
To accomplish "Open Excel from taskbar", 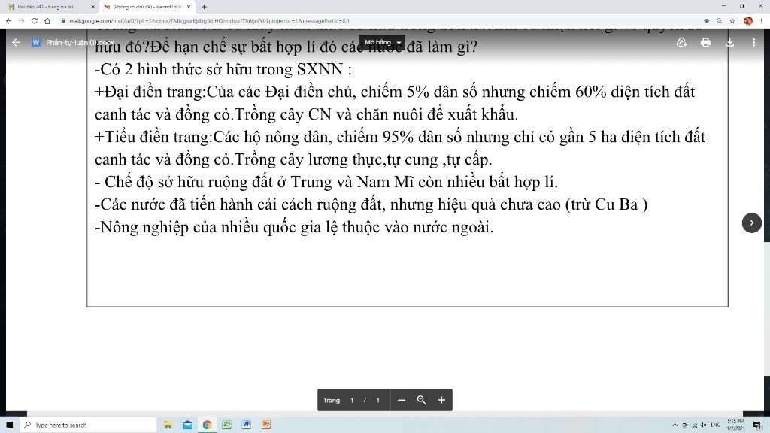I will coord(227,425).
